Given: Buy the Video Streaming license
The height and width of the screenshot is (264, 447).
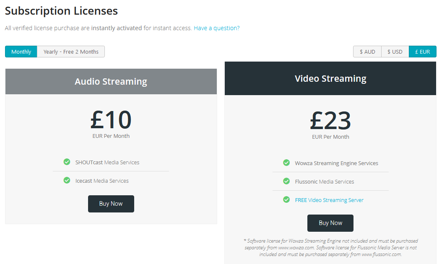Looking at the screenshot, I should point(330,223).
